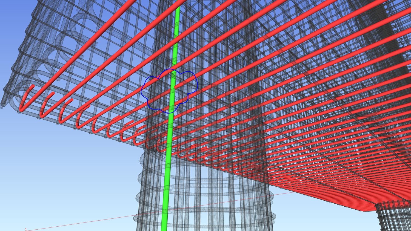Click the green bar at top of view
This screenshot has width=411, height=231.
[x=177, y=16]
